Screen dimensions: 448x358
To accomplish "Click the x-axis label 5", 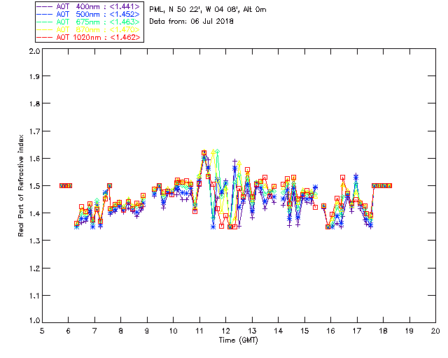I will tap(42, 331).
